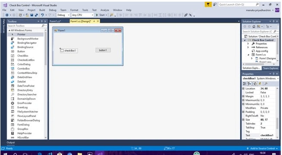Expand the Padding property row
The width and height of the screenshot is (282, 155).
[243, 112]
